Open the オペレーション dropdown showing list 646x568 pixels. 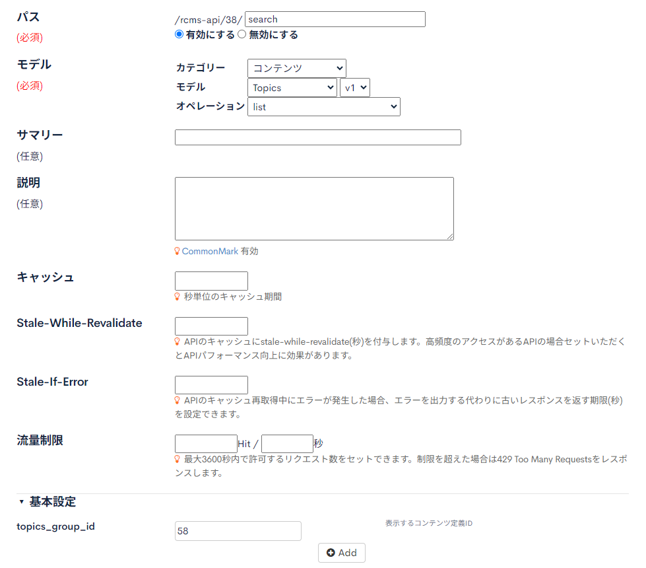click(x=323, y=106)
